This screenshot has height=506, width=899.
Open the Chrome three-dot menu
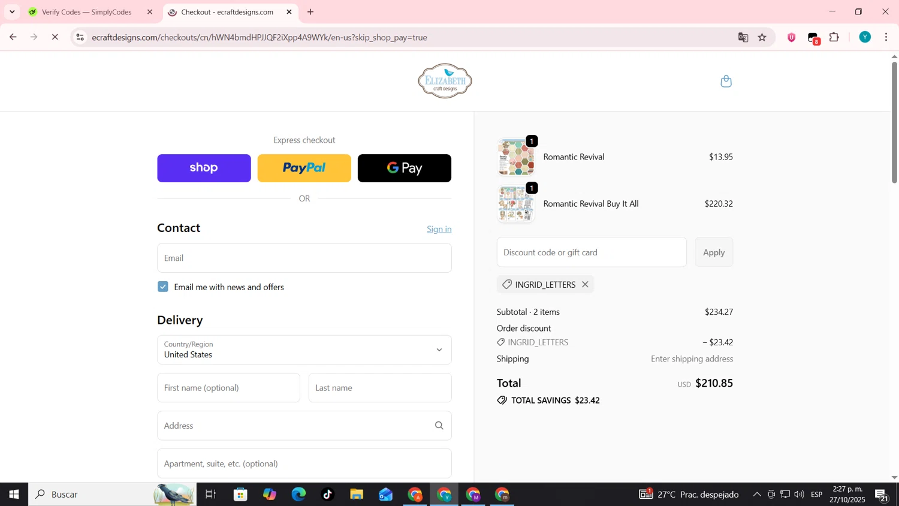tap(886, 37)
